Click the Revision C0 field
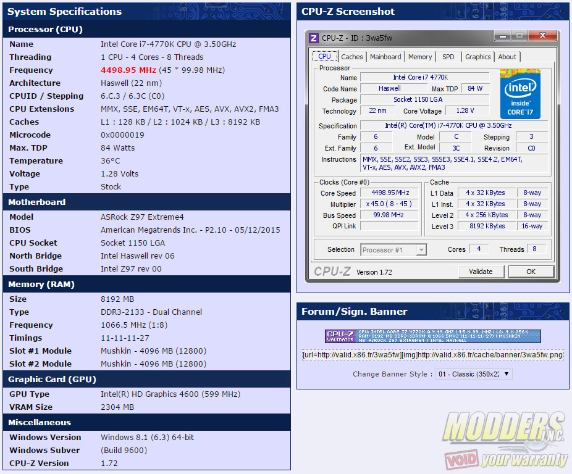This screenshot has width=572, height=474. [x=531, y=148]
